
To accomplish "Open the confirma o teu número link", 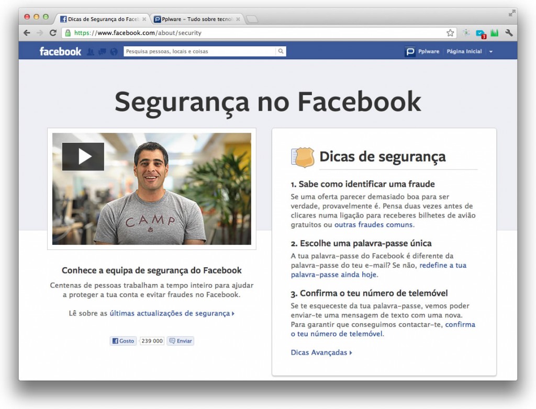I will pyautogui.click(x=383, y=329).
